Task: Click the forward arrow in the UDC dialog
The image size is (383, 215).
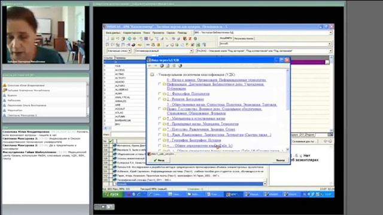Action: pos(156,66)
